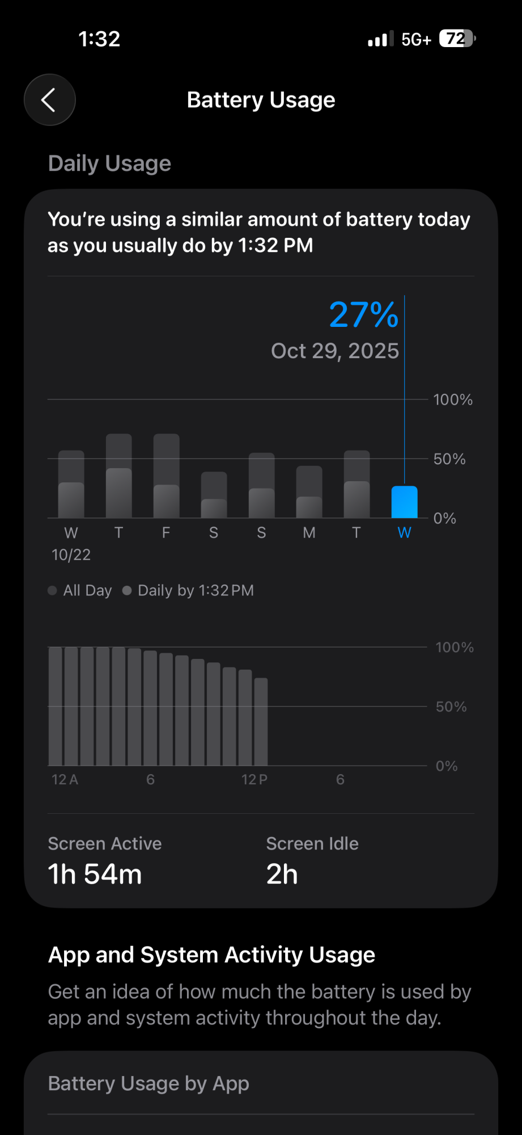The image size is (522, 1135).
Task: Select the Saturday daily usage bar
Action: point(214,495)
